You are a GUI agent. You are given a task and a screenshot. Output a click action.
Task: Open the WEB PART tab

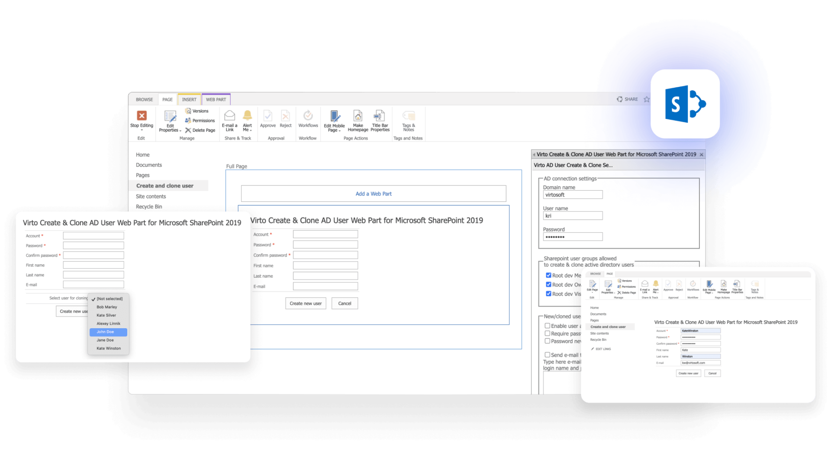click(x=216, y=99)
